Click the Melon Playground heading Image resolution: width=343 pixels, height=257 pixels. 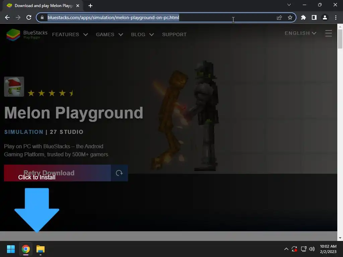[73, 113]
